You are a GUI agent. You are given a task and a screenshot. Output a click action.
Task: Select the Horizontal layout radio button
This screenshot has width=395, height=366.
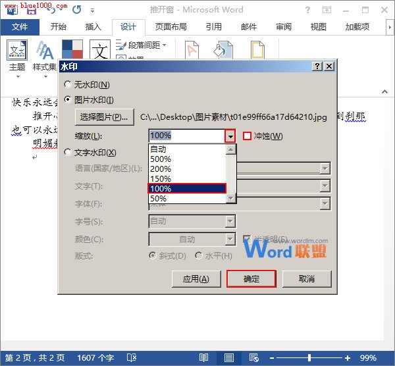[x=199, y=255]
